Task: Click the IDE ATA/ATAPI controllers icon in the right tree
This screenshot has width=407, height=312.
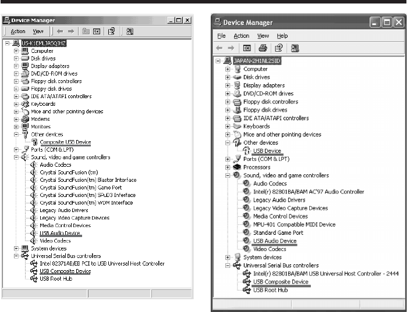Action: coord(237,119)
